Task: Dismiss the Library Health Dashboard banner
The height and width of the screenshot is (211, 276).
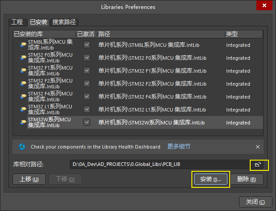Action: 257,147
